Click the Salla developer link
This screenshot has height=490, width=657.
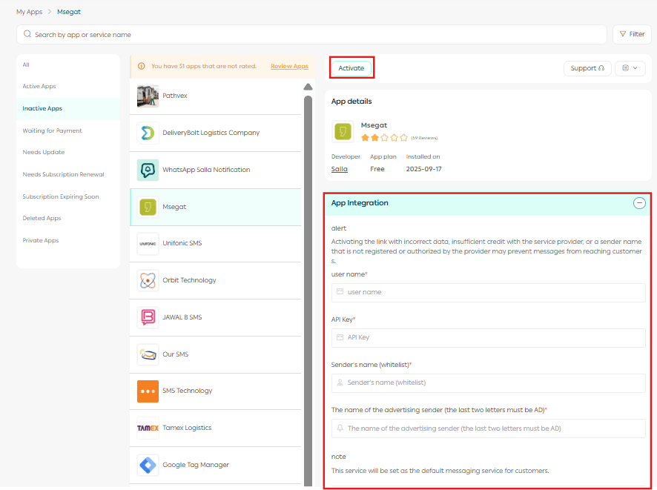click(339, 169)
